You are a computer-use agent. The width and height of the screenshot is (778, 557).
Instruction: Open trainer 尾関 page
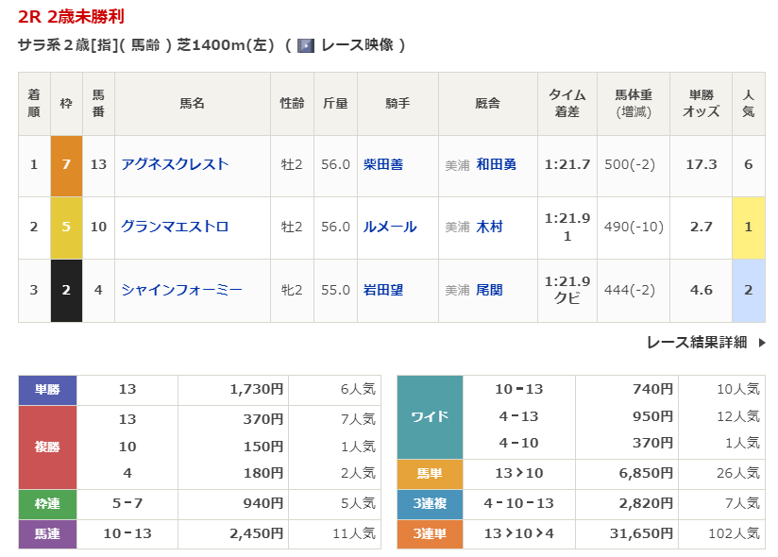coord(489,290)
